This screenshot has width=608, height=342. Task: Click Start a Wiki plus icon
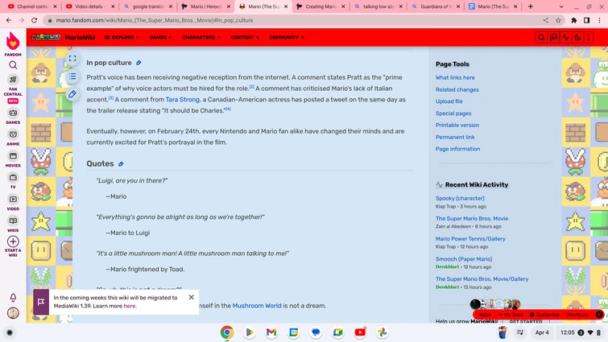tap(13, 241)
